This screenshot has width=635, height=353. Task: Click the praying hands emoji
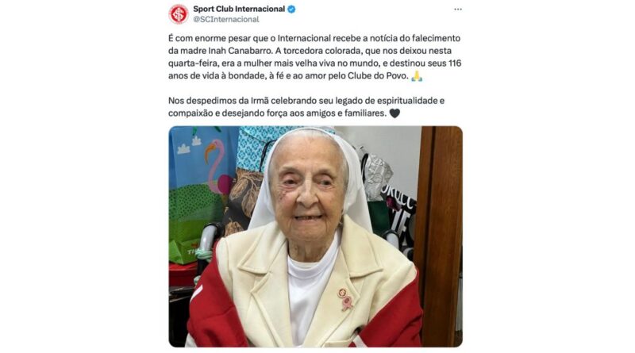417,75
